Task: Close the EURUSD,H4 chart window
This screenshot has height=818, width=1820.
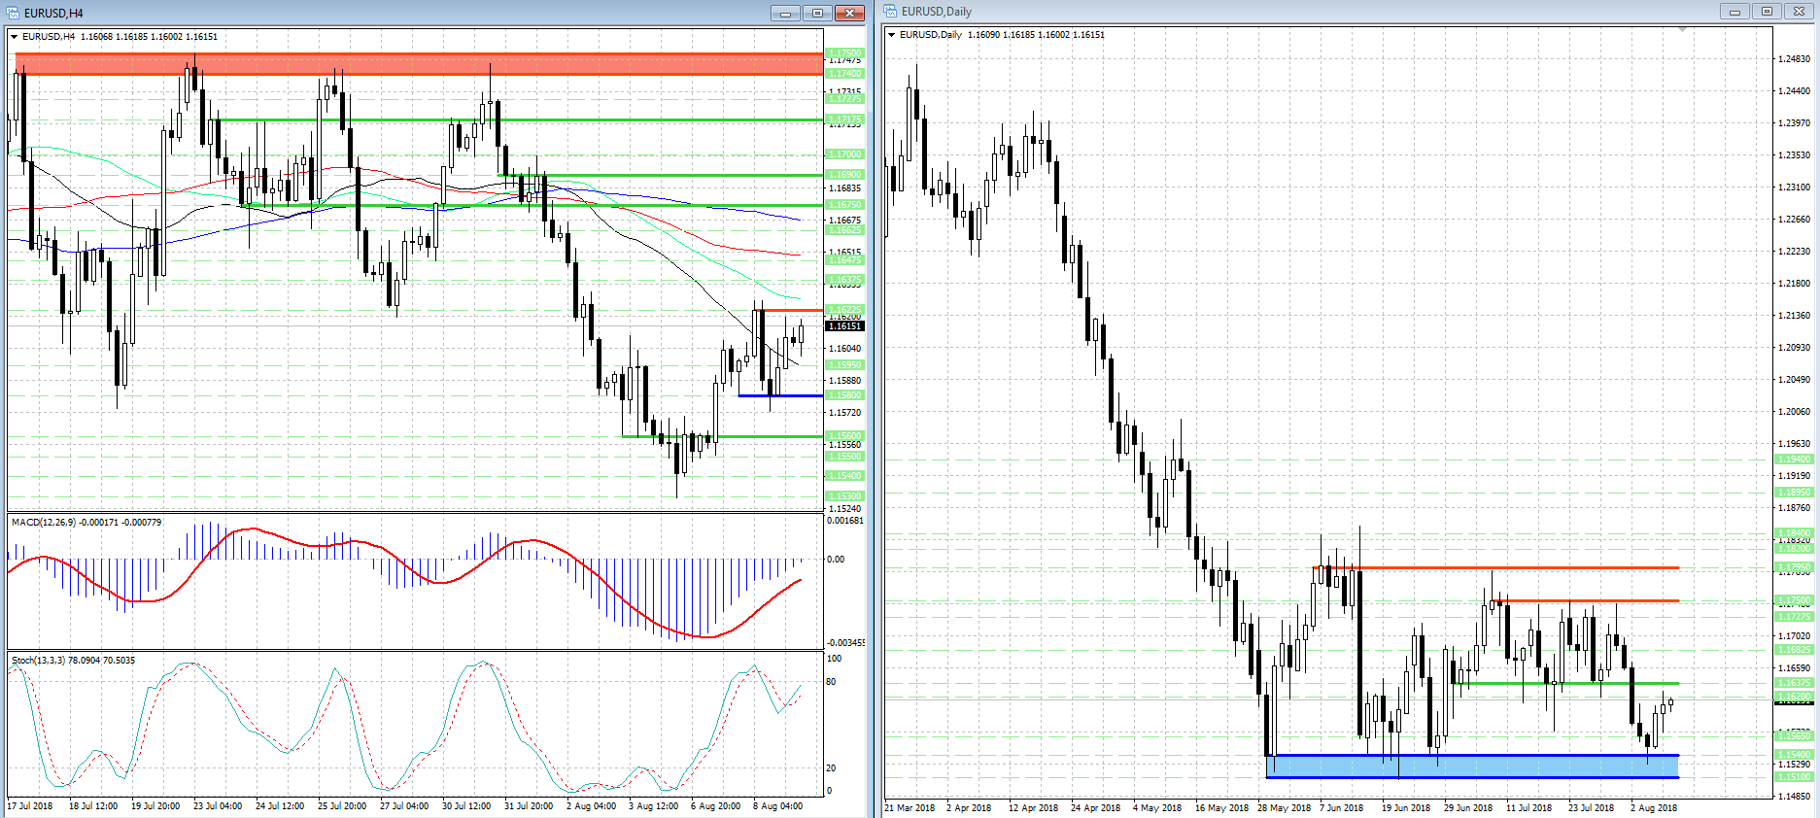Action: point(849,13)
